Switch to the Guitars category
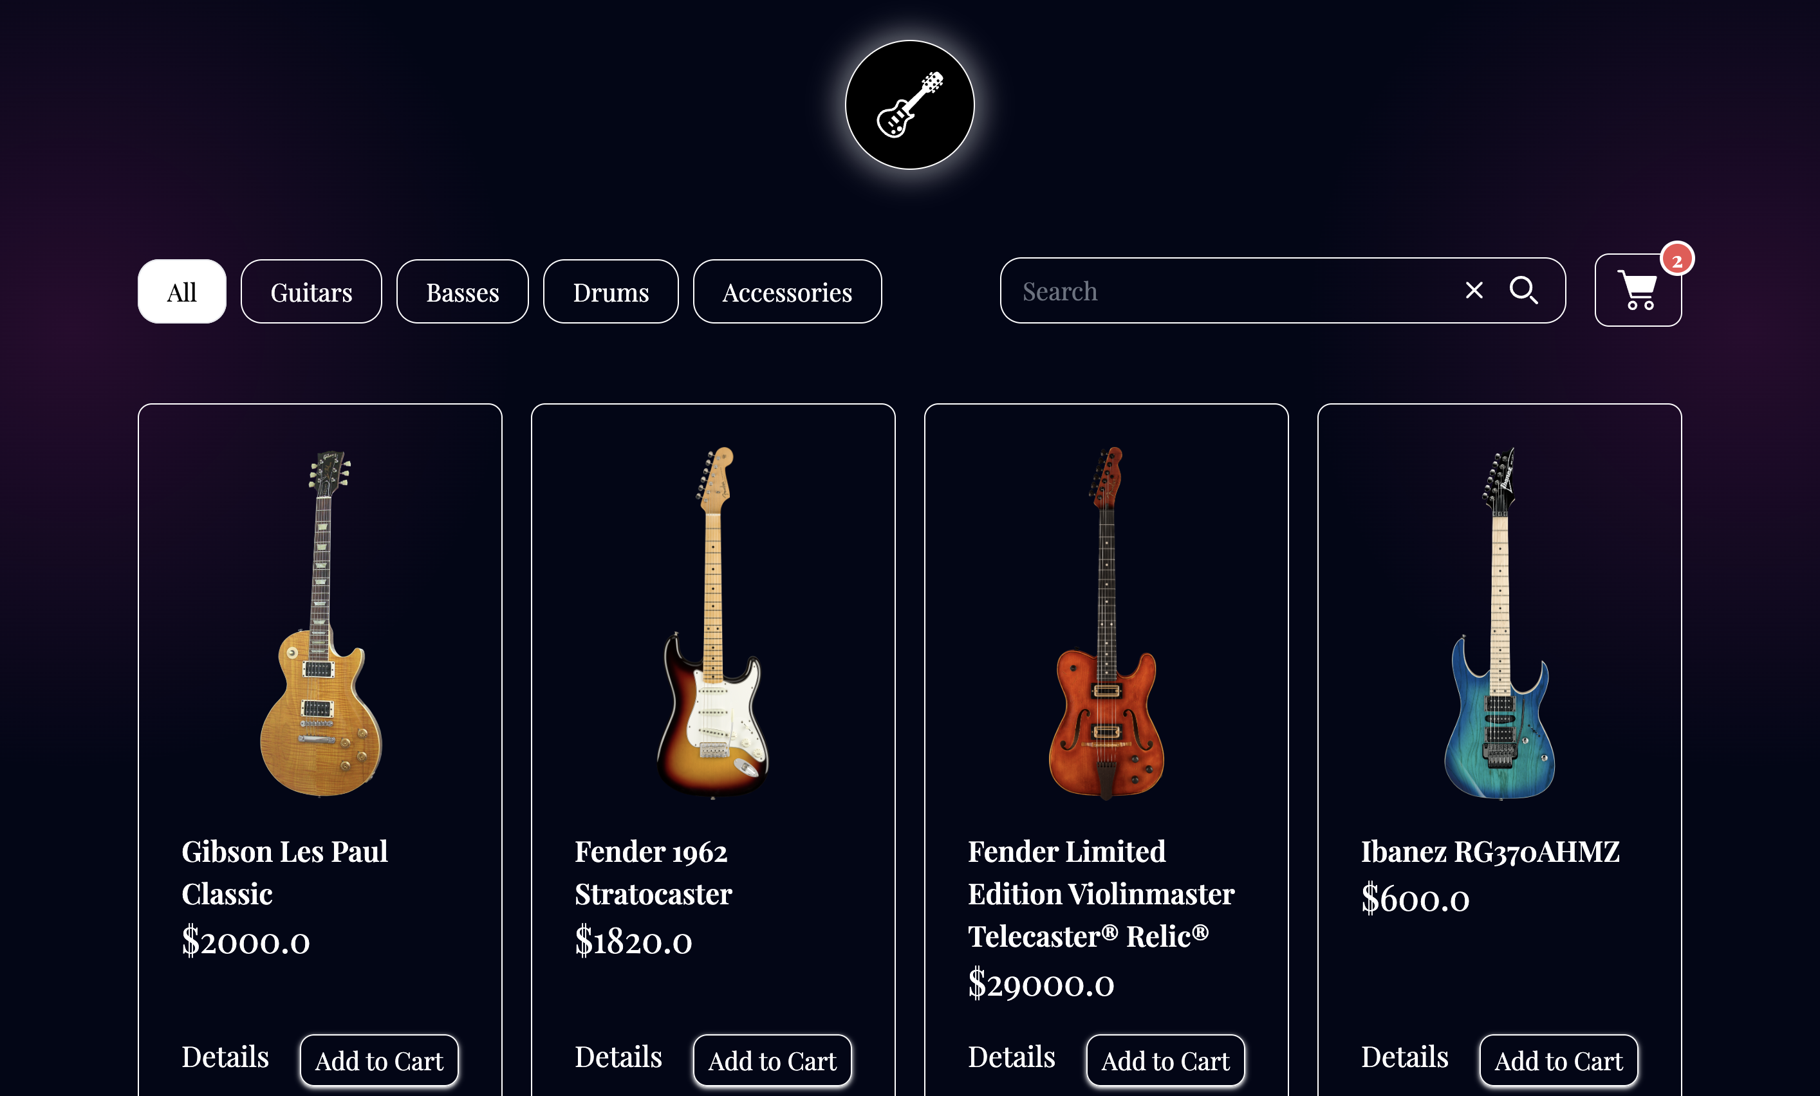Image resolution: width=1820 pixels, height=1096 pixels. tap(311, 291)
